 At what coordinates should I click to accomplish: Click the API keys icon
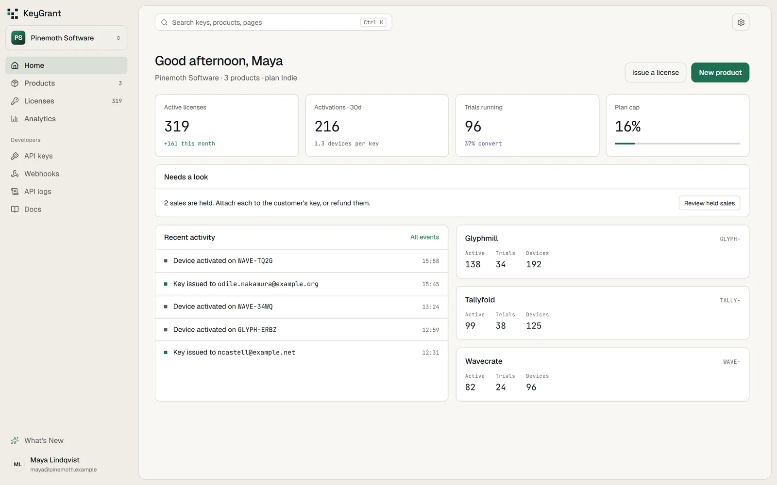pyautogui.click(x=15, y=156)
